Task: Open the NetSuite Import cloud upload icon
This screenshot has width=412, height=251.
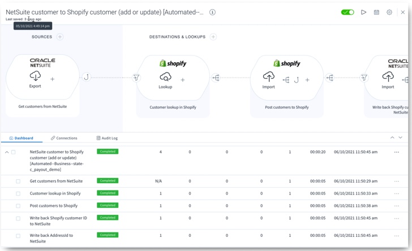Action: click(388, 77)
